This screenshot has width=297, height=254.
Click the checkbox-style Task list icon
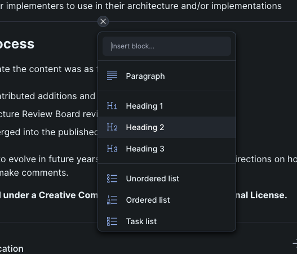click(x=112, y=221)
